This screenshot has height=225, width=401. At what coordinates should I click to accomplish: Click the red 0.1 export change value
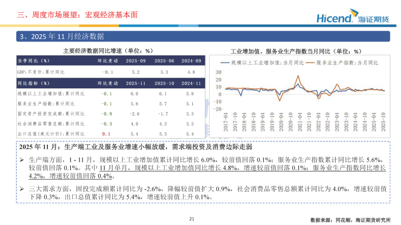106,134
